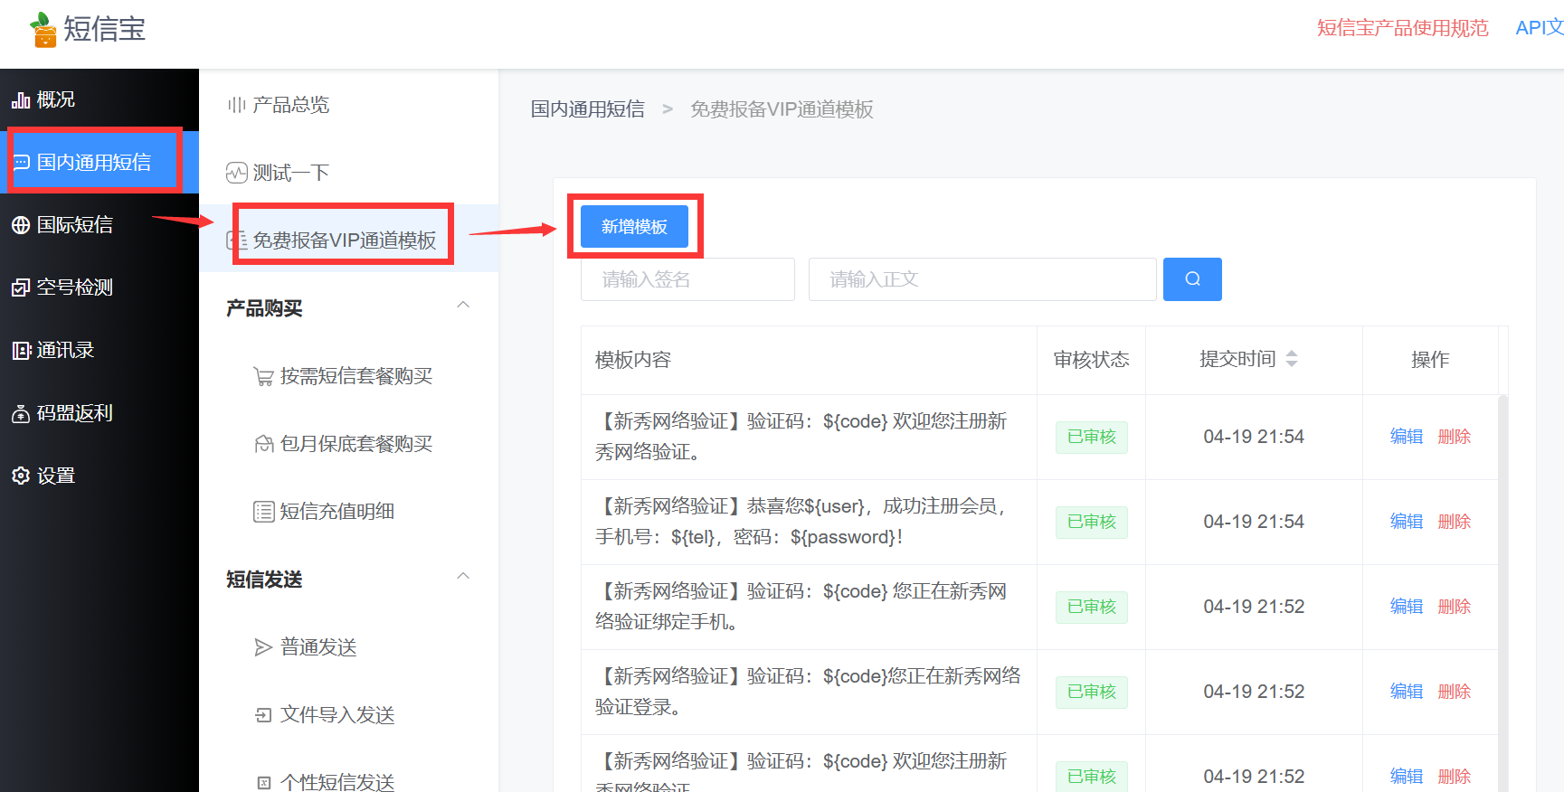Select 免费报备VIP通道模板 menu item
Viewport: 1564px width, 792px height.
(344, 240)
